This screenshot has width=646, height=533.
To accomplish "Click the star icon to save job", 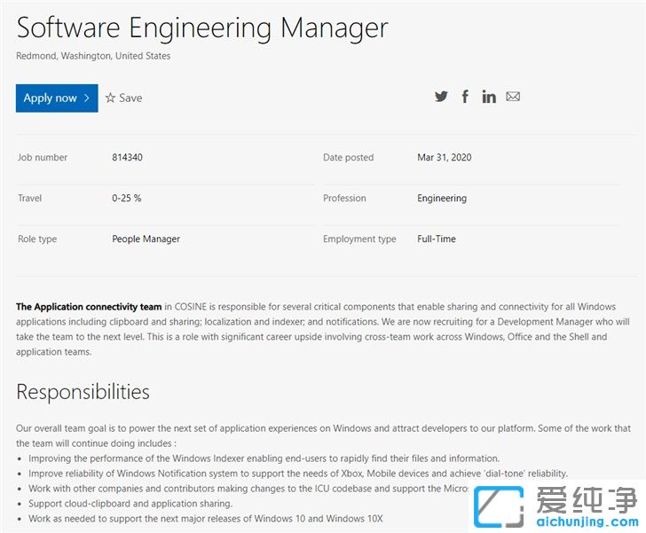I will pos(110,98).
